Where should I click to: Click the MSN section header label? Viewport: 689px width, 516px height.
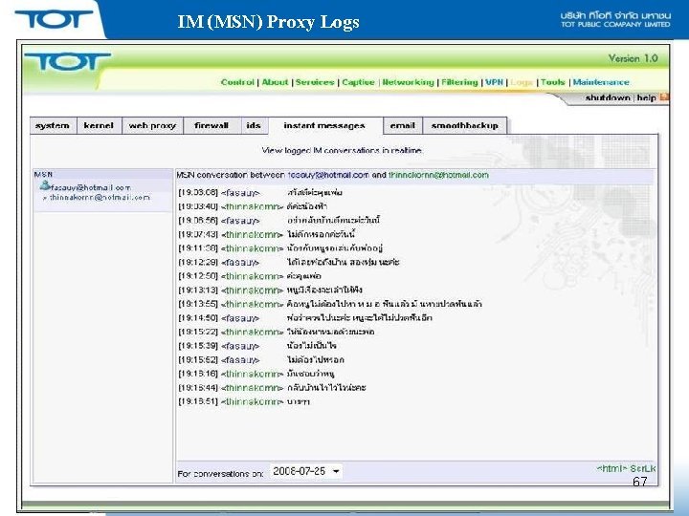click(x=43, y=174)
